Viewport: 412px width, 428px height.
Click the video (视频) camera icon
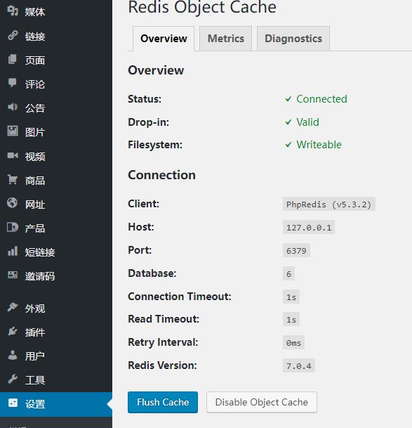click(13, 155)
